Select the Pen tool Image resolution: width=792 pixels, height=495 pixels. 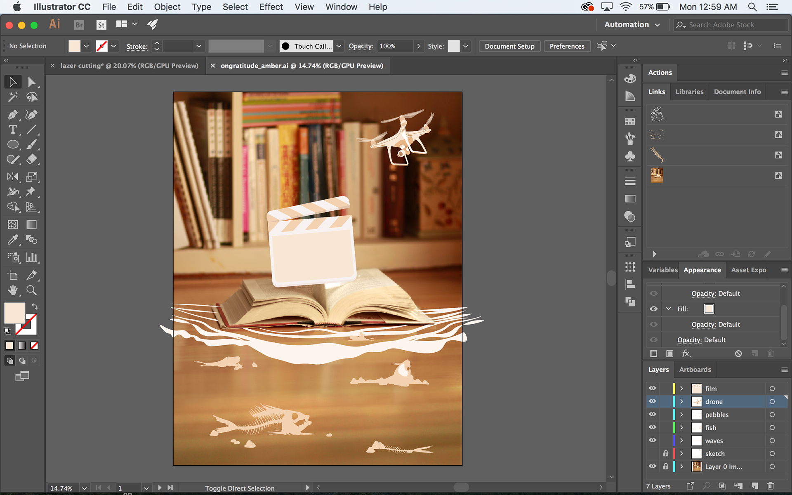(x=12, y=115)
